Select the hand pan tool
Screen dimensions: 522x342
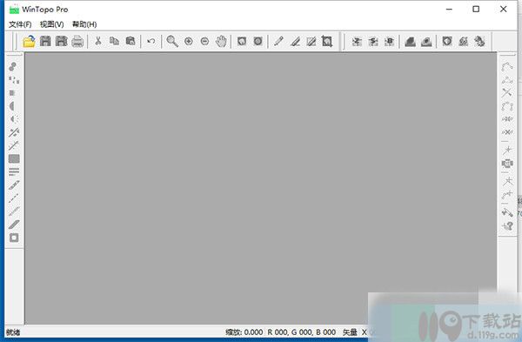tap(221, 41)
